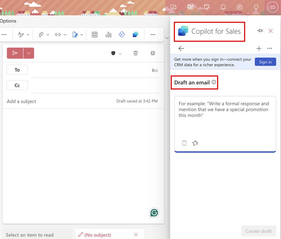Click the suggested prompts star icon
Viewport: 281px width, 239px height.
[195, 143]
